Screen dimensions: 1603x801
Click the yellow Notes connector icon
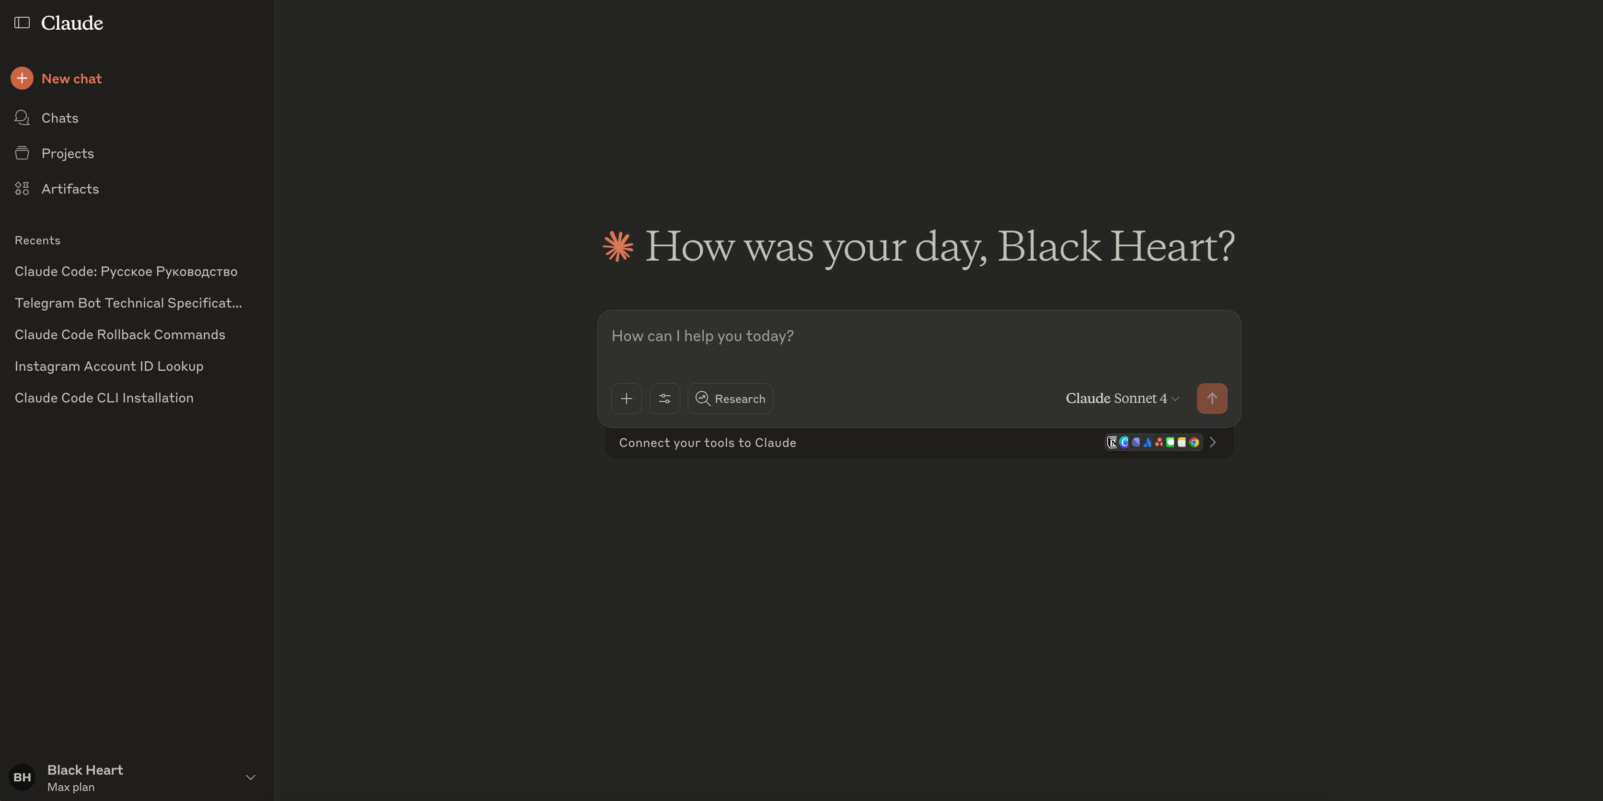(1182, 442)
